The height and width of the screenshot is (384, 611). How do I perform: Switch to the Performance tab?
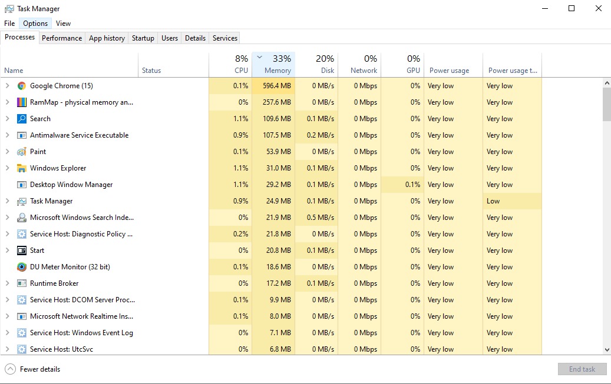[62, 38]
